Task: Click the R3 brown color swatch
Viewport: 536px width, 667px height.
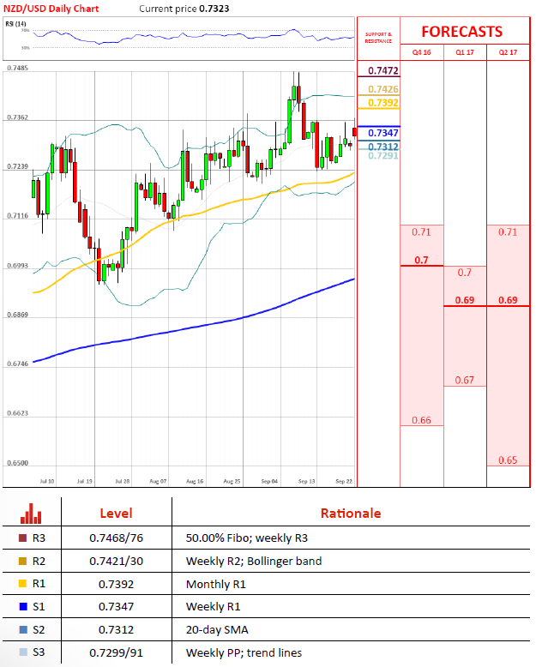Action: [x=23, y=538]
